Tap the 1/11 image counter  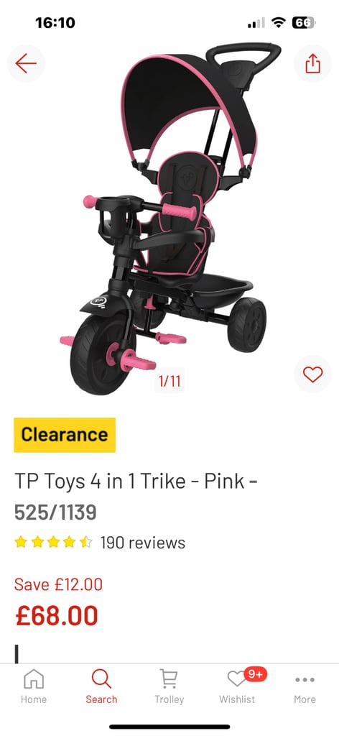point(169,381)
